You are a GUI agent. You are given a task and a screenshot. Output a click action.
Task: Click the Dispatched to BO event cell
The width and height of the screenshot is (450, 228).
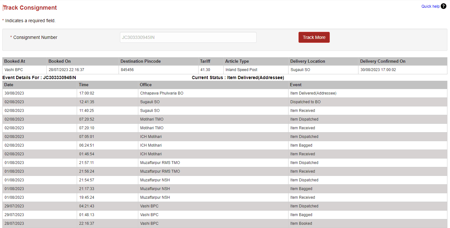(368, 102)
